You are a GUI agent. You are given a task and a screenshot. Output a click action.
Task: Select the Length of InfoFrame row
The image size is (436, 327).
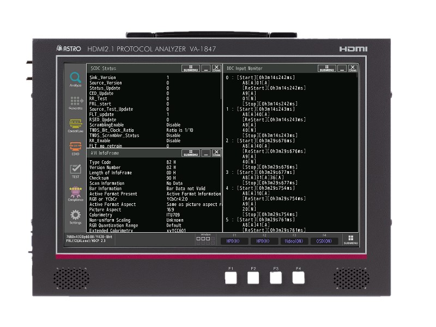coord(155,173)
